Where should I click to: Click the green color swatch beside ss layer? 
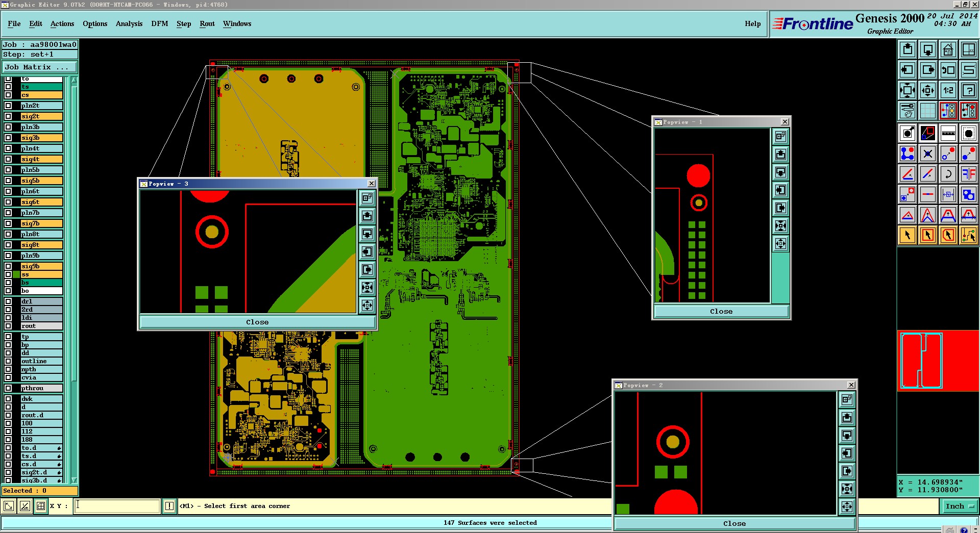click(x=16, y=274)
